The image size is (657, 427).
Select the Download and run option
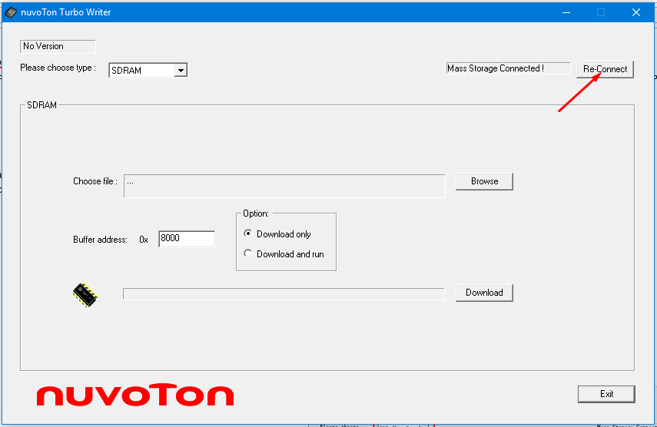coord(247,253)
